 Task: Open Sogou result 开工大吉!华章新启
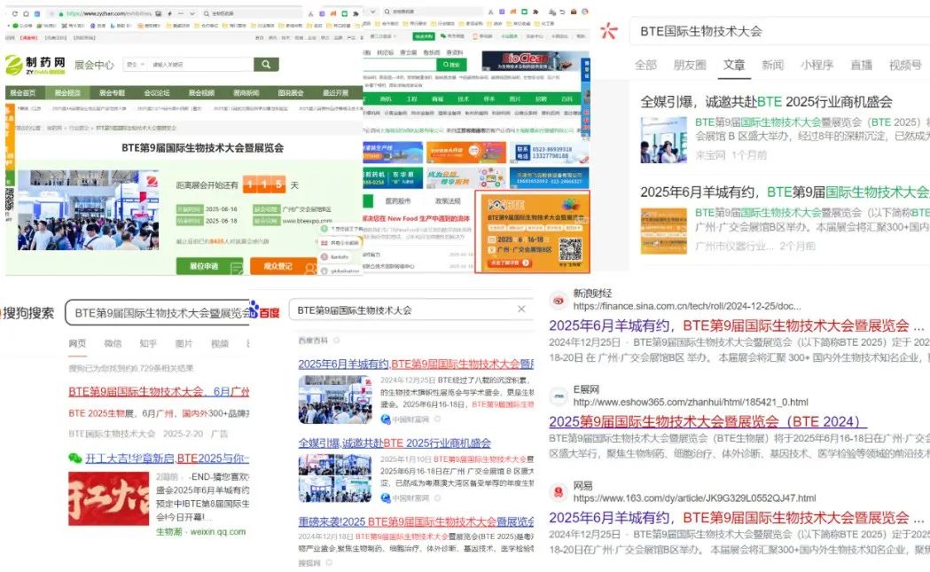click(x=168, y=458)
